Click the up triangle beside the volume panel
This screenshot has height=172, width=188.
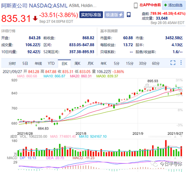175,137
